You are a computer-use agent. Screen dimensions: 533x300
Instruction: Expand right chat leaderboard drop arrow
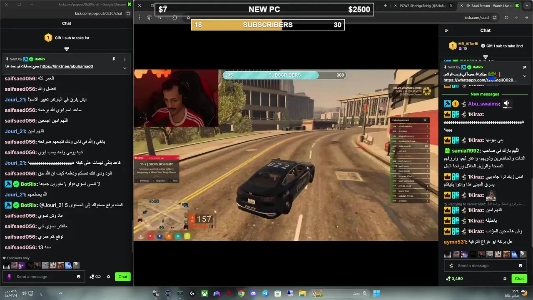(x=486, y=57)
